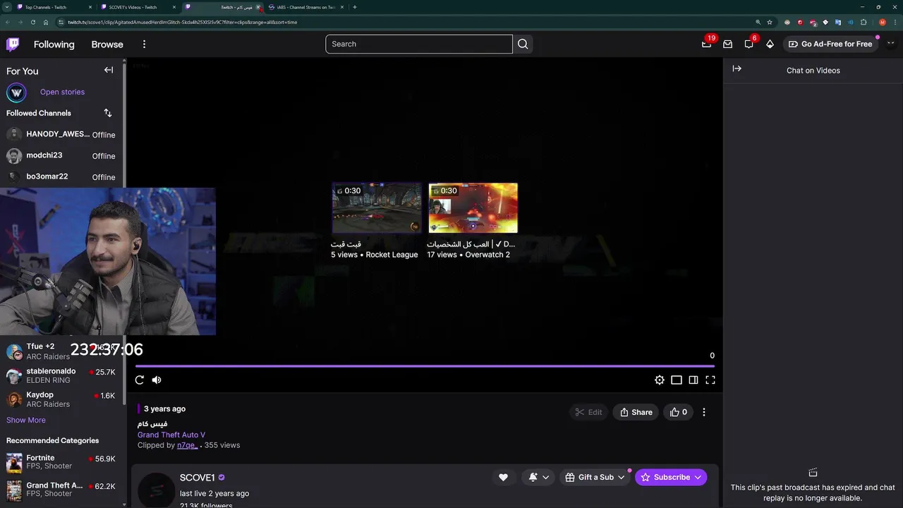Play the Overwatch 2 suggested clip
Screen dimensions: 903x508
coord(473,208)
